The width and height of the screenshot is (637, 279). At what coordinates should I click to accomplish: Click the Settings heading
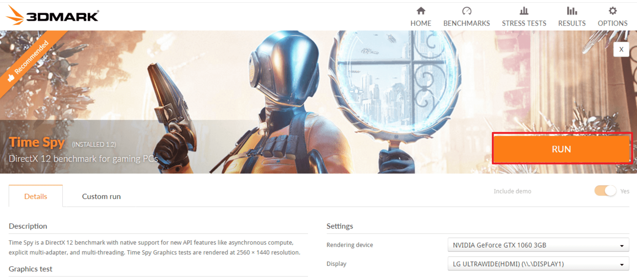pos(340,226)
